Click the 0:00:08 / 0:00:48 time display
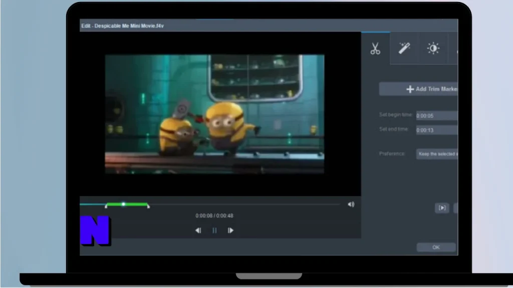This screenshot has width=513, height=288. (214, 215)
